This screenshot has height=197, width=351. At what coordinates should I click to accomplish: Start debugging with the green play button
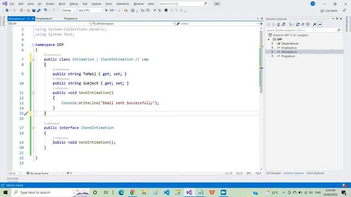click(106, 10)
